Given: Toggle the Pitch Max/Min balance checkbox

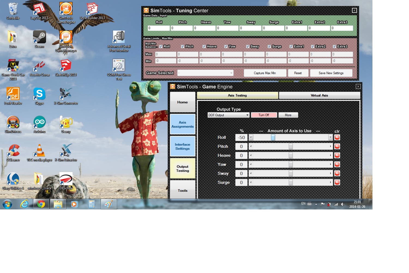Looking at the screenshot, I should pos(183,47).
